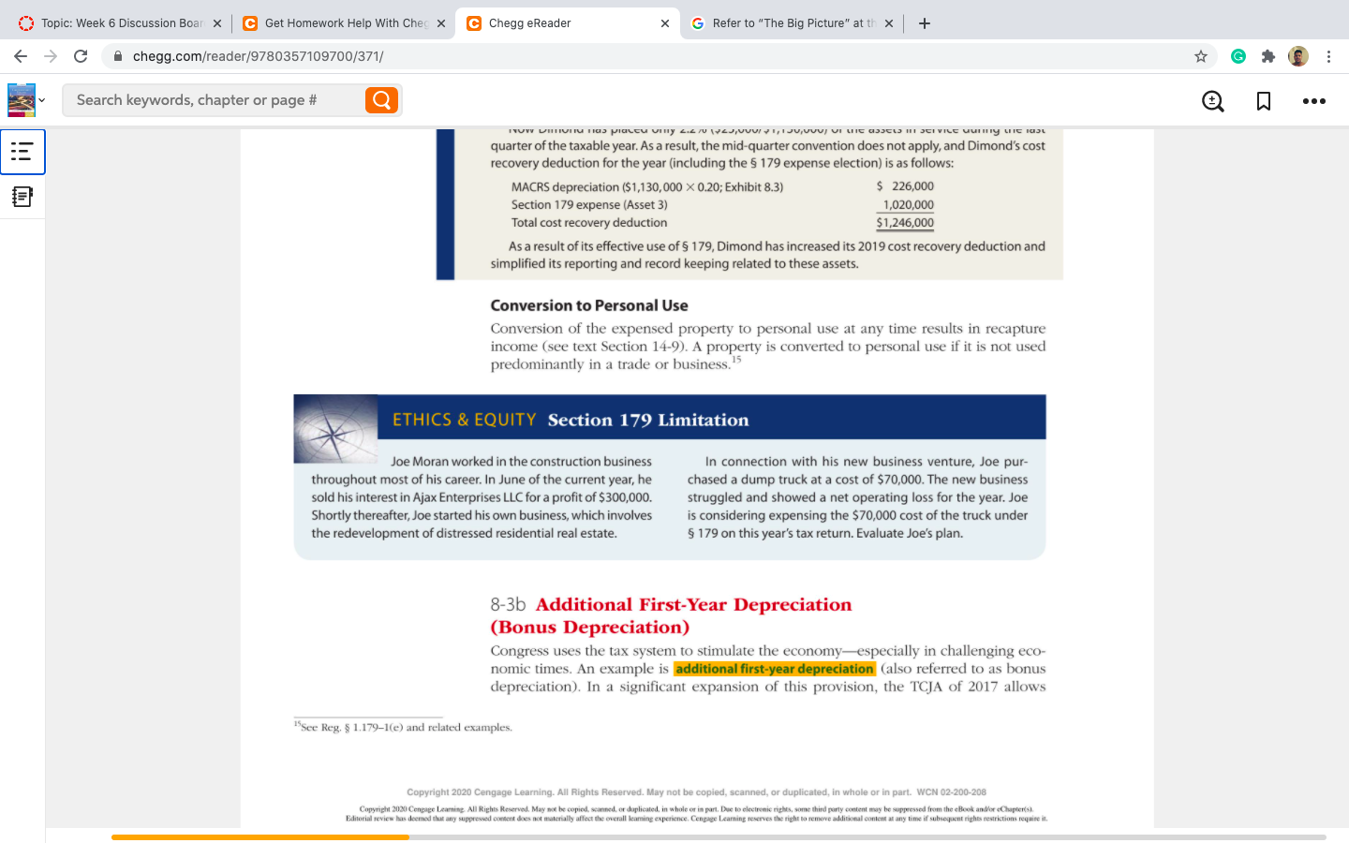Click the padlock site security icon

click(117, 56)
